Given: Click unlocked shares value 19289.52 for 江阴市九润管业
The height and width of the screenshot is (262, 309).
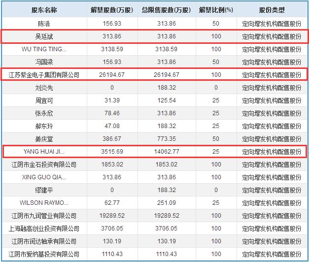Looking at the screenshot, I should click(x=112, y=216).
